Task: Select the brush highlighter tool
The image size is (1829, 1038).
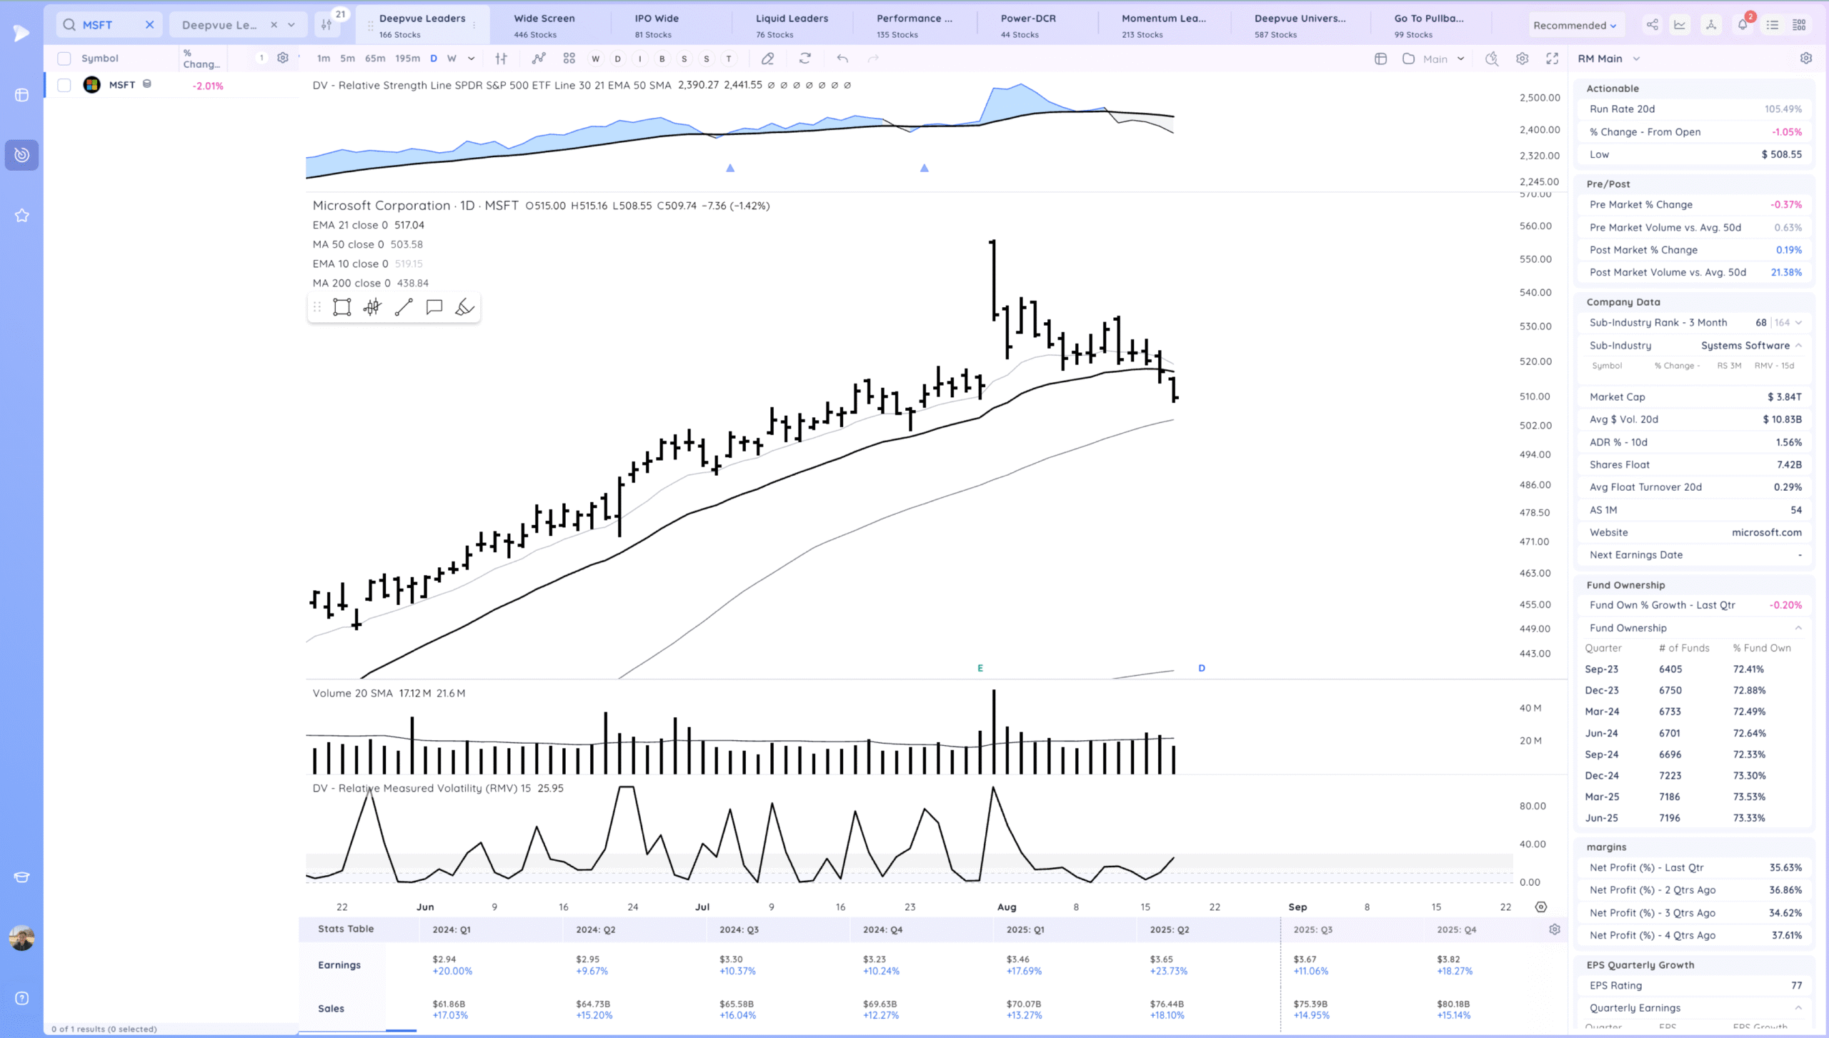Action: pyautogui.click(x=464, y=307)
